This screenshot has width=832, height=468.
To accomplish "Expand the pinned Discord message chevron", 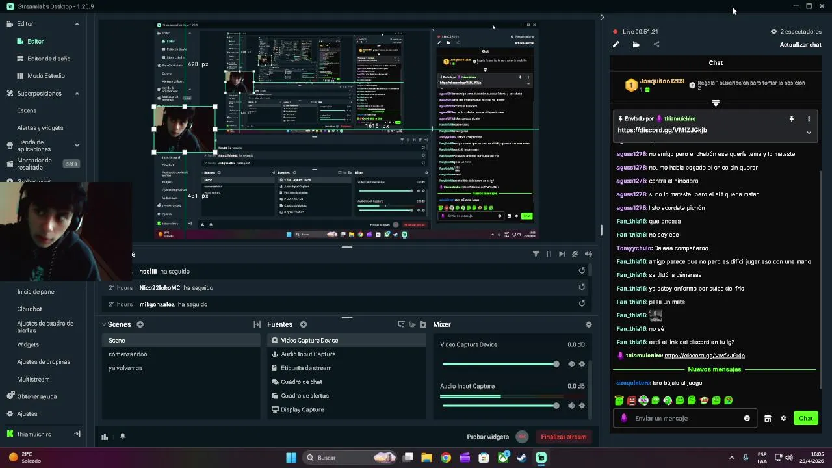I will pyautogui.click(x=809, y=132).
